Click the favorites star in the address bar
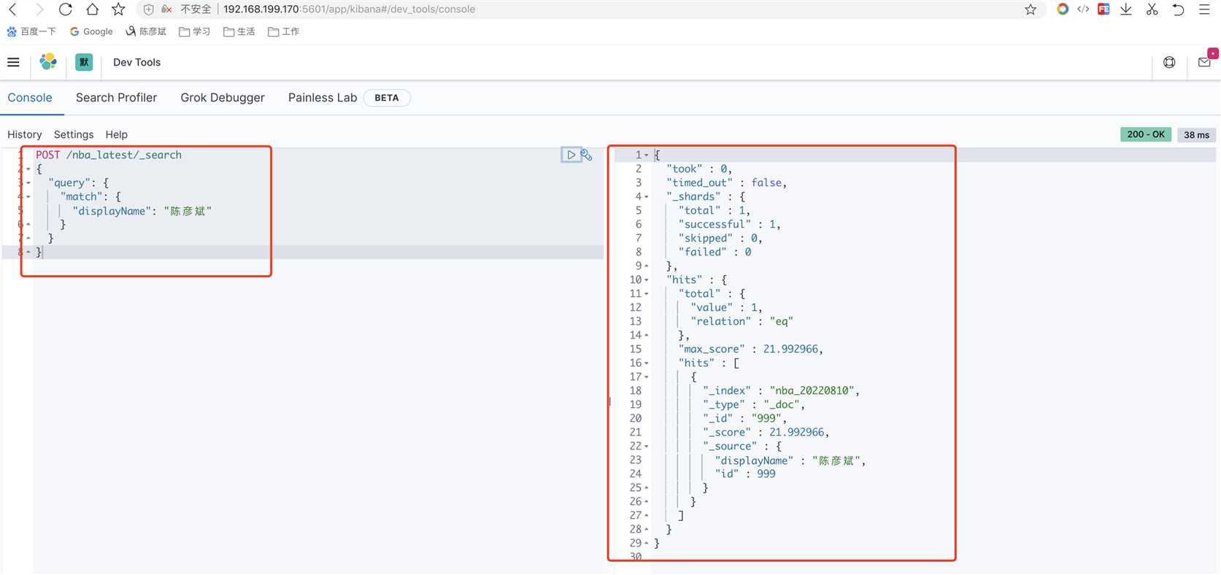Viewport: 1221px width, 575px height. (x=1031, y=9)
